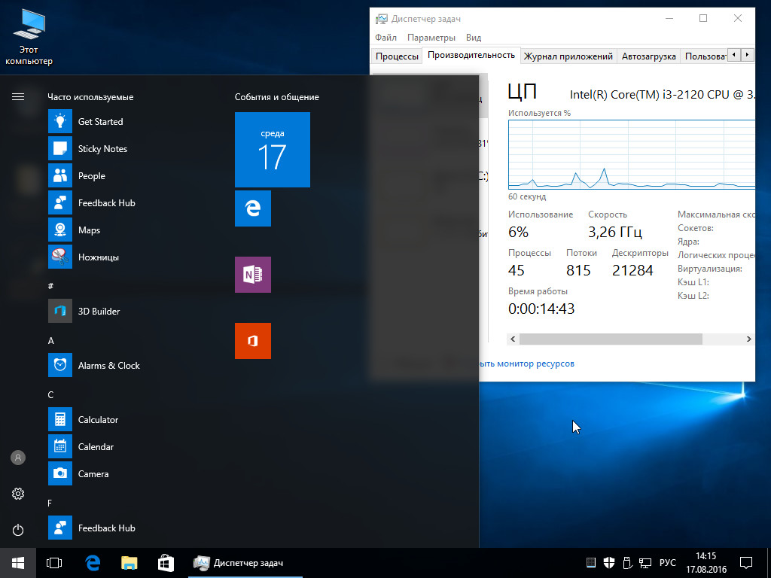This screenshot has width=771, height=578.
Task: Switch to the Автозагрузка tab
Action: [648, 56]
